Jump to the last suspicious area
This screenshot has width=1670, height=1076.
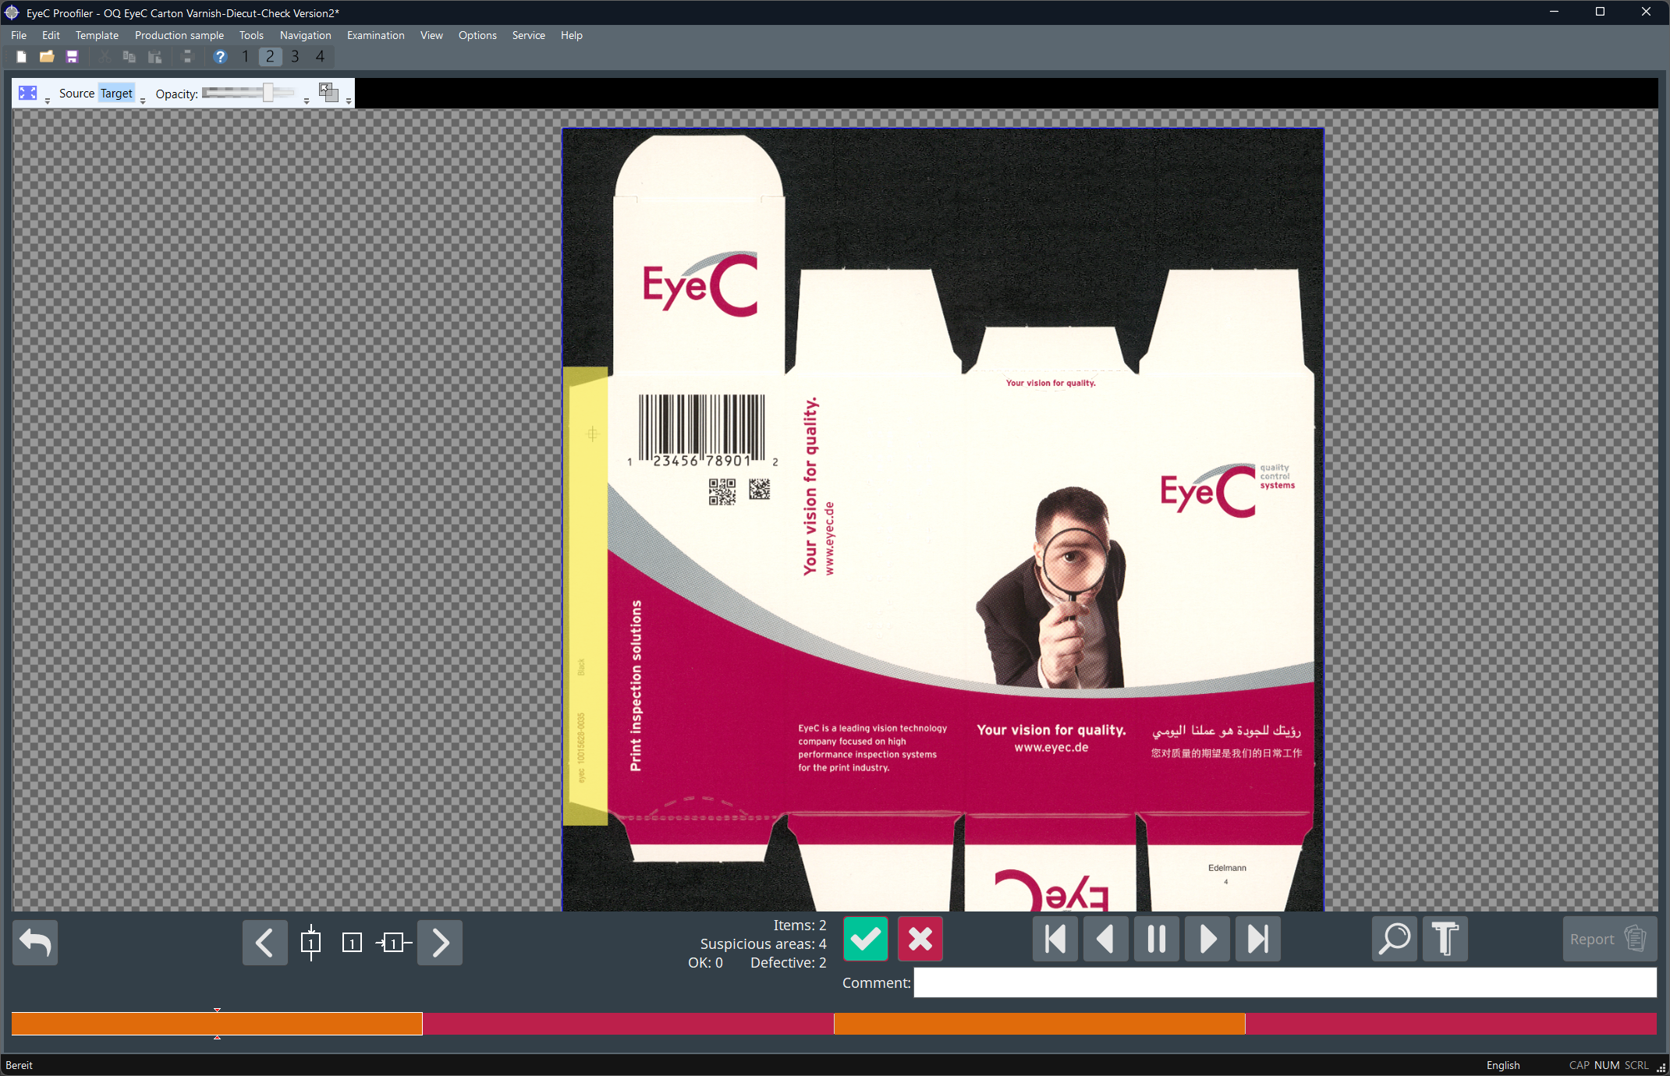[1258, 939]
